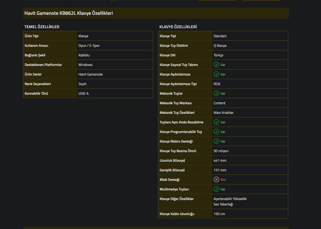Click the Klavye Aydınlatması Tipi label
The width and height of the screenshot is (321, 229).
click(x=178, y=84)
